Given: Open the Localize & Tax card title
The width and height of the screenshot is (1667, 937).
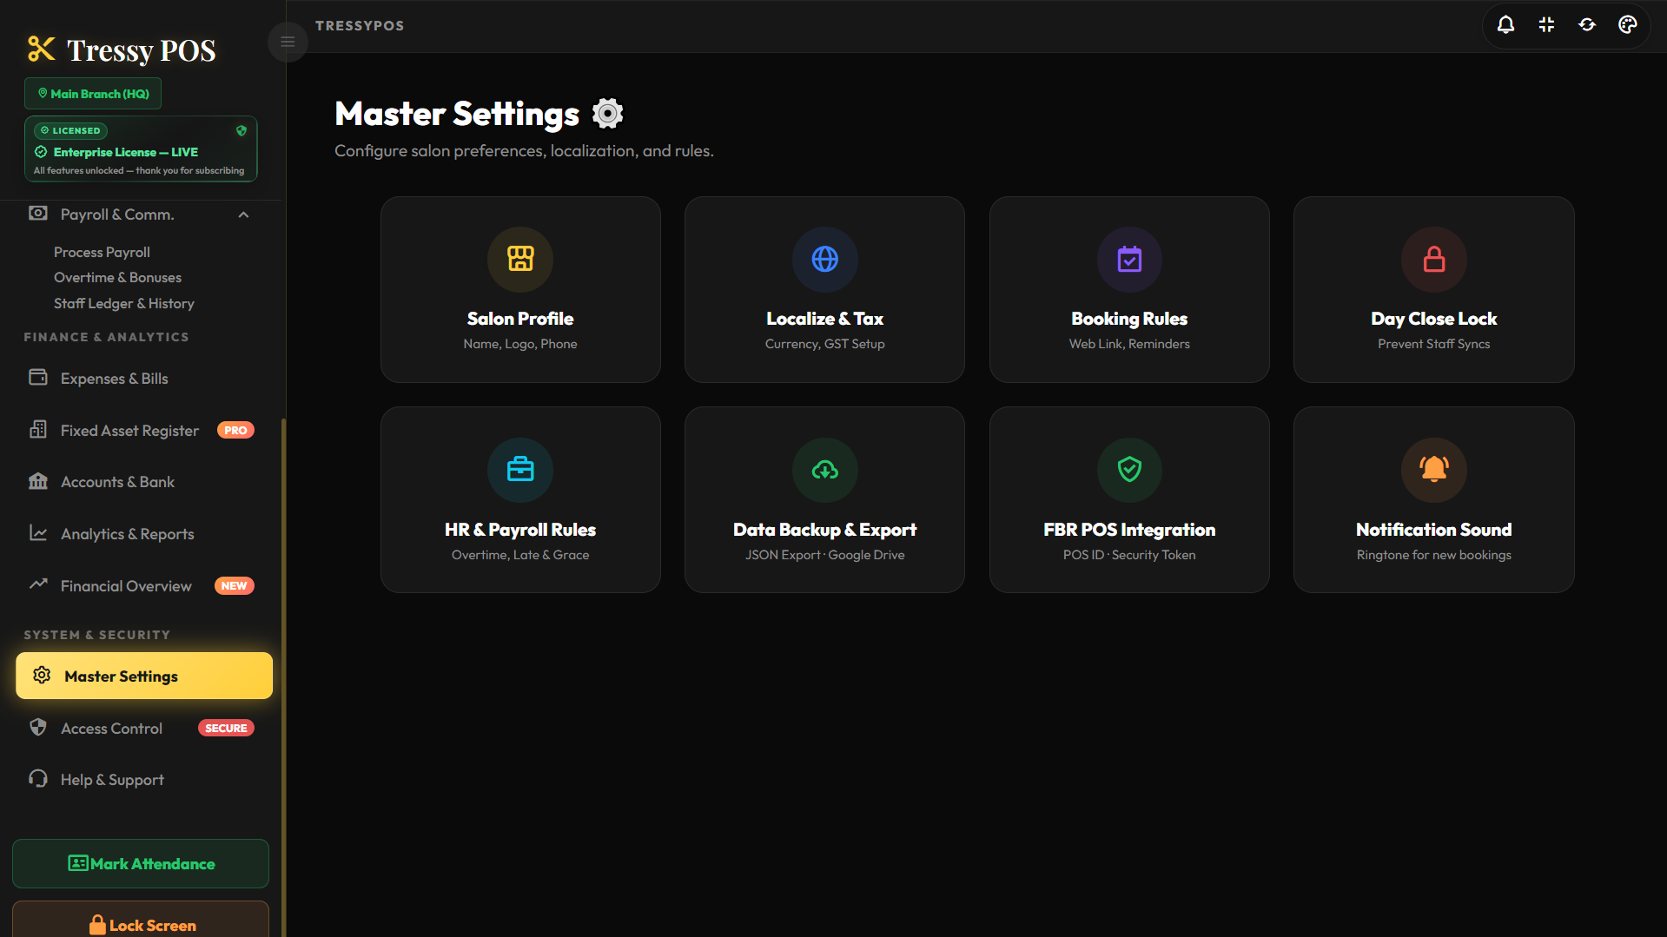Looking at the screenshot, I should (x=824, y=319).
